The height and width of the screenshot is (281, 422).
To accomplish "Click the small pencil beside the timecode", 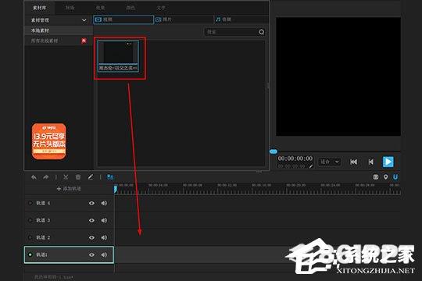I will [311, 166].
